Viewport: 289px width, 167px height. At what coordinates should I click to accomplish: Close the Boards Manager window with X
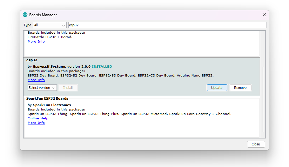tap(264, 15)
